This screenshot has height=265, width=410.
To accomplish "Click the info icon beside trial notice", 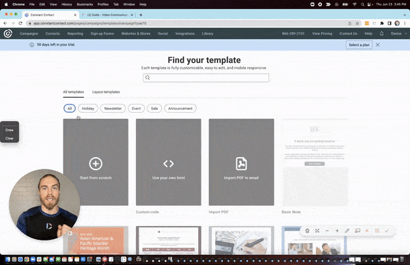I will coord(31,44).
